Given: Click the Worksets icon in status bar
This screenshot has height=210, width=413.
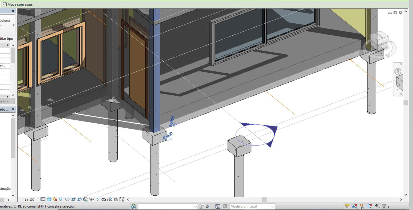Looking at the screenshot, I should pos(134,206).
